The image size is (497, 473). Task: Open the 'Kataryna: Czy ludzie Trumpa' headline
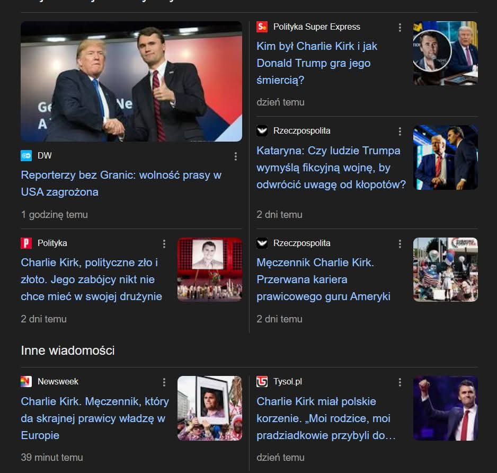tap(331, 167)
